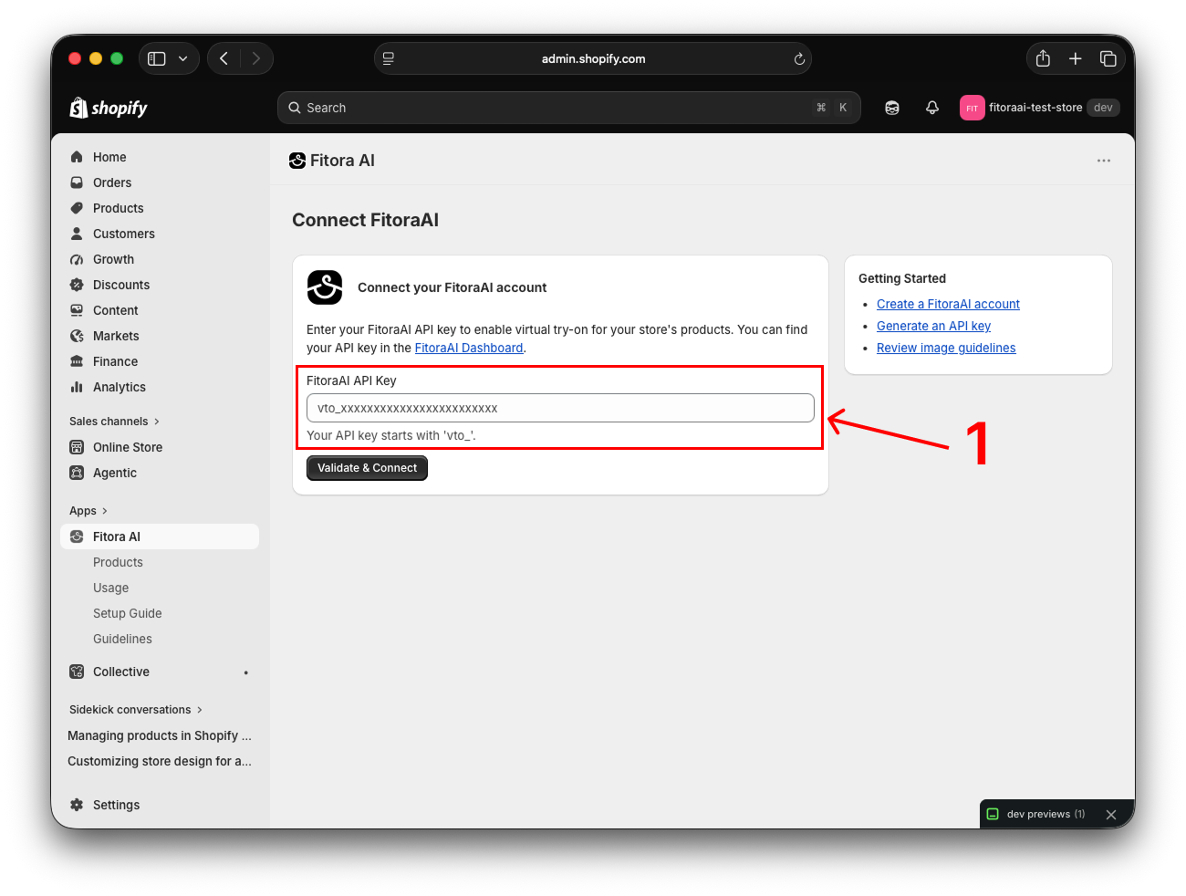Open the Safari sidebar options dropdown arrow
1186x896 pixels.
pos(183,58)
